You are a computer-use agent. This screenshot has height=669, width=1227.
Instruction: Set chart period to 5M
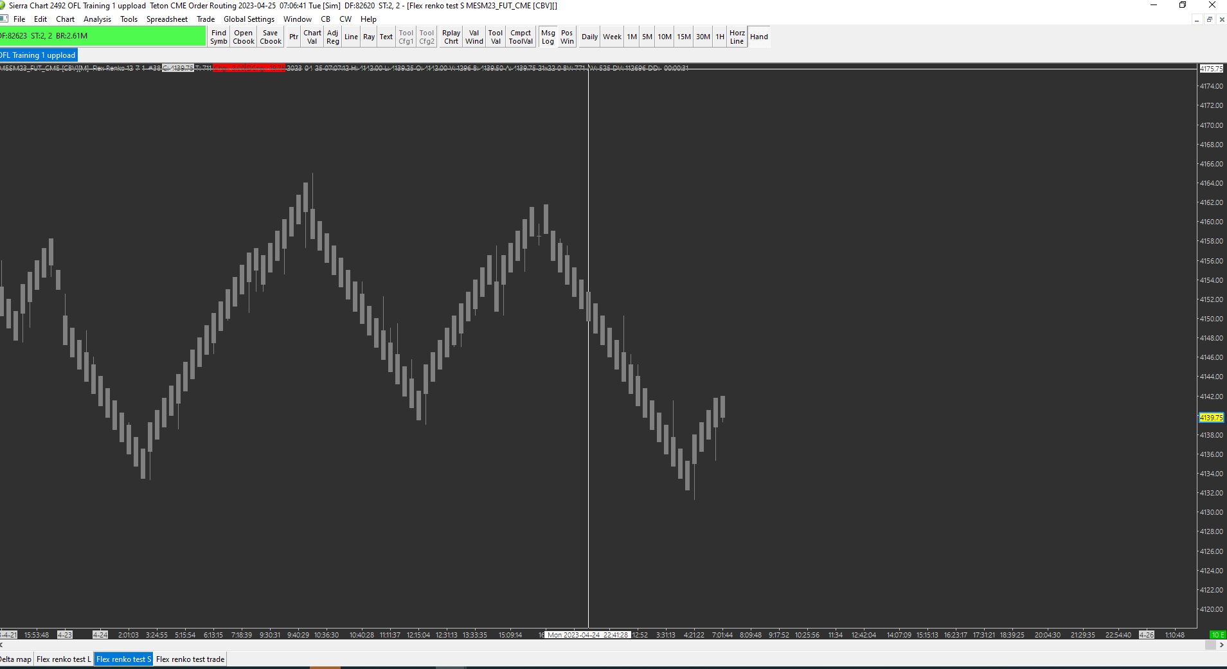coord(647,37)
